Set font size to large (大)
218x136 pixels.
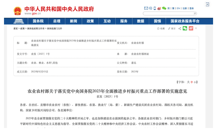(188, 82)
